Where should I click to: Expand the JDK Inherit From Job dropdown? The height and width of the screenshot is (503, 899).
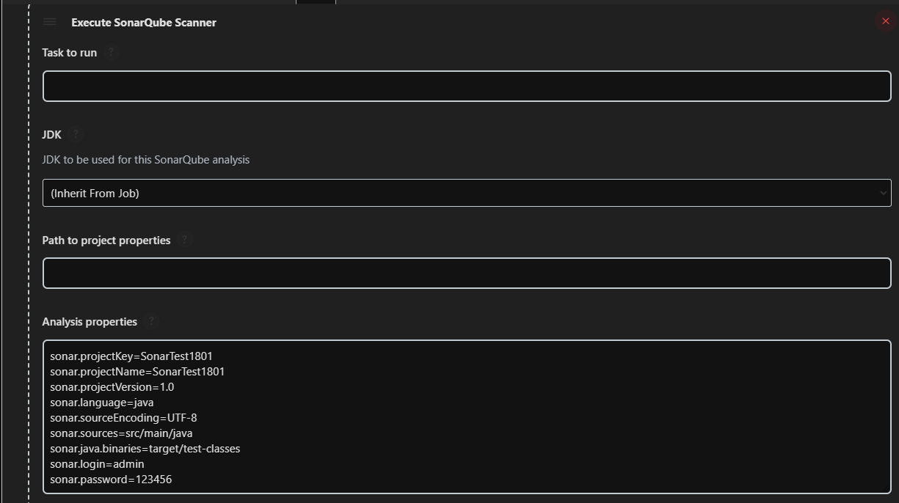pos(467,193)
